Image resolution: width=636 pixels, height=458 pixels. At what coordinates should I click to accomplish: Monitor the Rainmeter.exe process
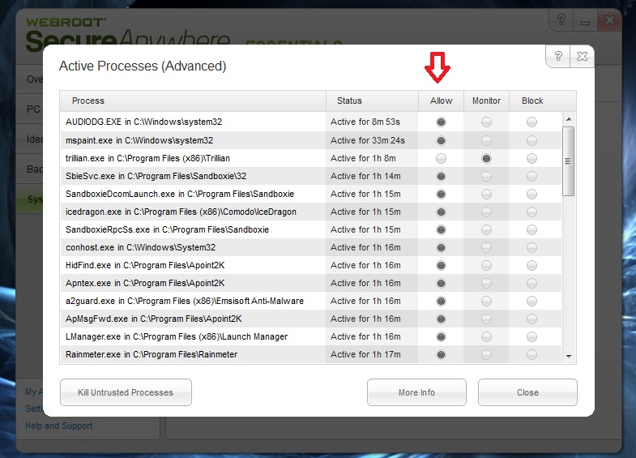point(486,354)
